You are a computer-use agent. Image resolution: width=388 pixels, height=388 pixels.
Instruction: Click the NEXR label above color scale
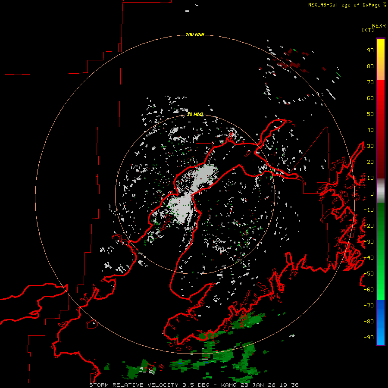pos(379,26)
